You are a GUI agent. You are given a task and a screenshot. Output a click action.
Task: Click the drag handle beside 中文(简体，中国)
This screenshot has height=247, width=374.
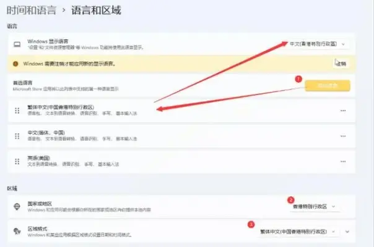pos(17,135)
